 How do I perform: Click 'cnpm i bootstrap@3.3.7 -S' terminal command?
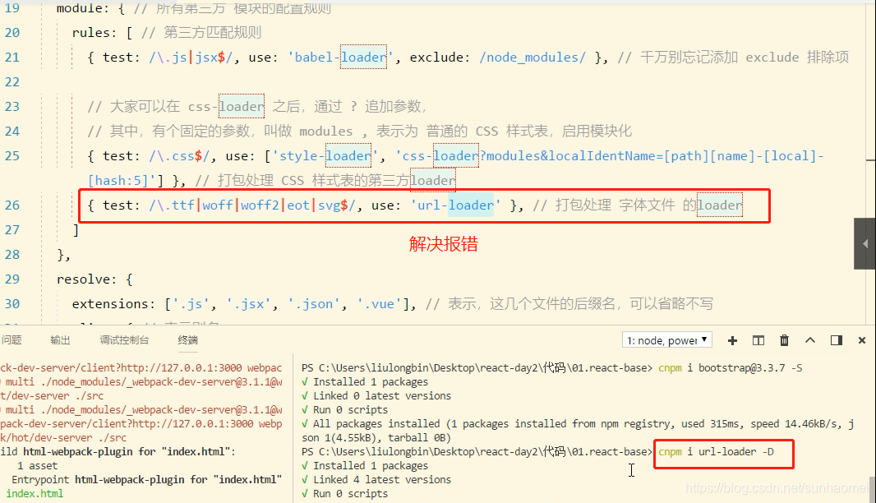pyautogui.click(x=731, y=367)
